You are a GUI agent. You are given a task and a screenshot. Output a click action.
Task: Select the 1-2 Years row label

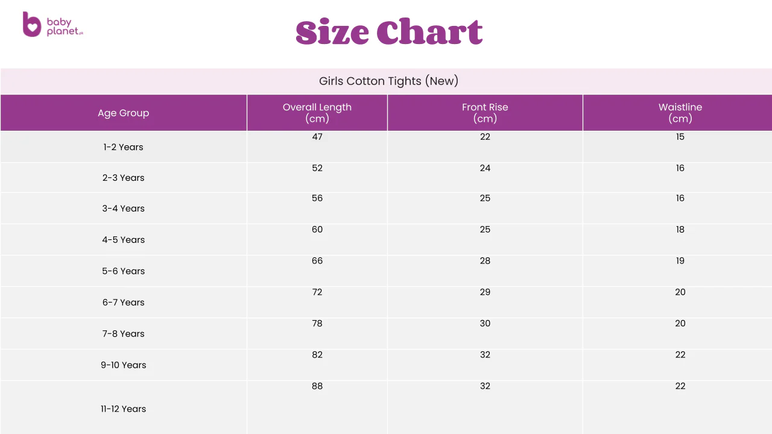(x=123, y=147)
